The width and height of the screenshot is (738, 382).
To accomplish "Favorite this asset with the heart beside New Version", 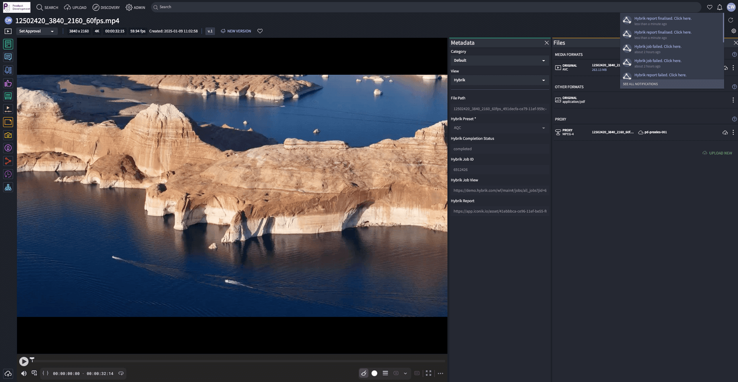I will 260,31.
